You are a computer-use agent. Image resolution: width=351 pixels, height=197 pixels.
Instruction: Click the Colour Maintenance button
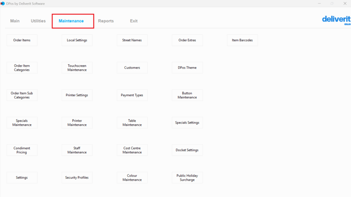click(x=132, y=178)
